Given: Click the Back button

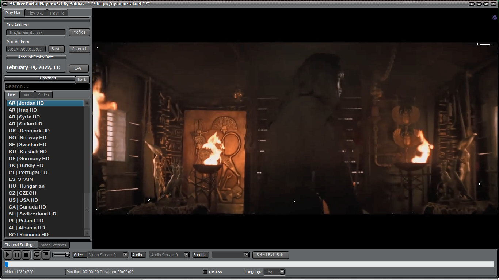Looking at the screenshot, I should [x=82, y=79].
